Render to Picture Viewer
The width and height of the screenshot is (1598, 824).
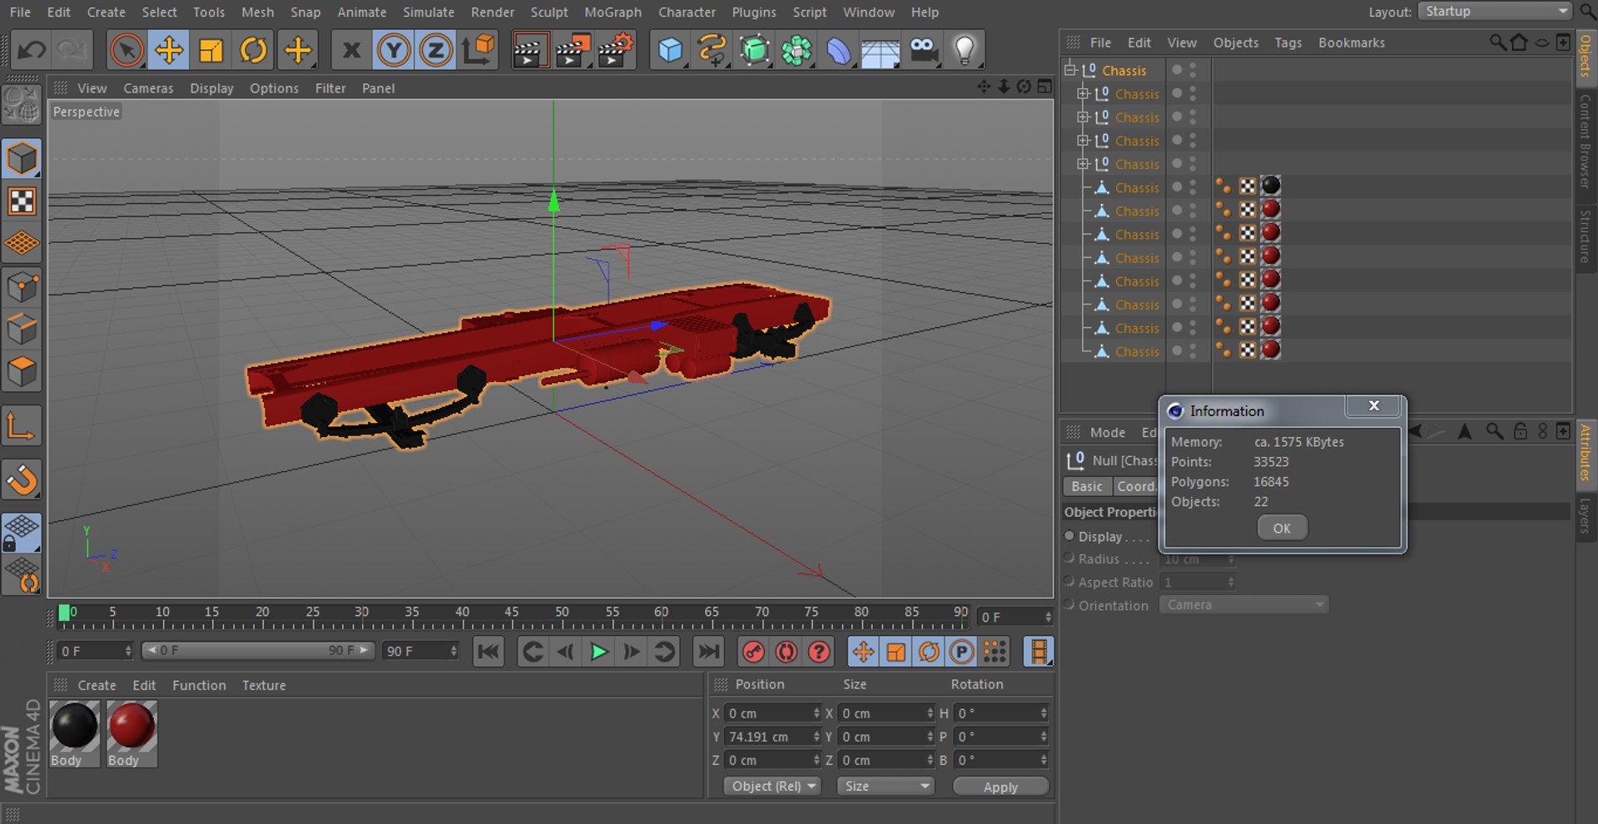tap(573, 51)
